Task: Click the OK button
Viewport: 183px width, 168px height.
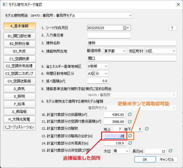Action: (x=145, y=159)
